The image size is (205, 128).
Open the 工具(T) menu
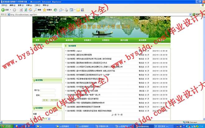tap(37, 5)
